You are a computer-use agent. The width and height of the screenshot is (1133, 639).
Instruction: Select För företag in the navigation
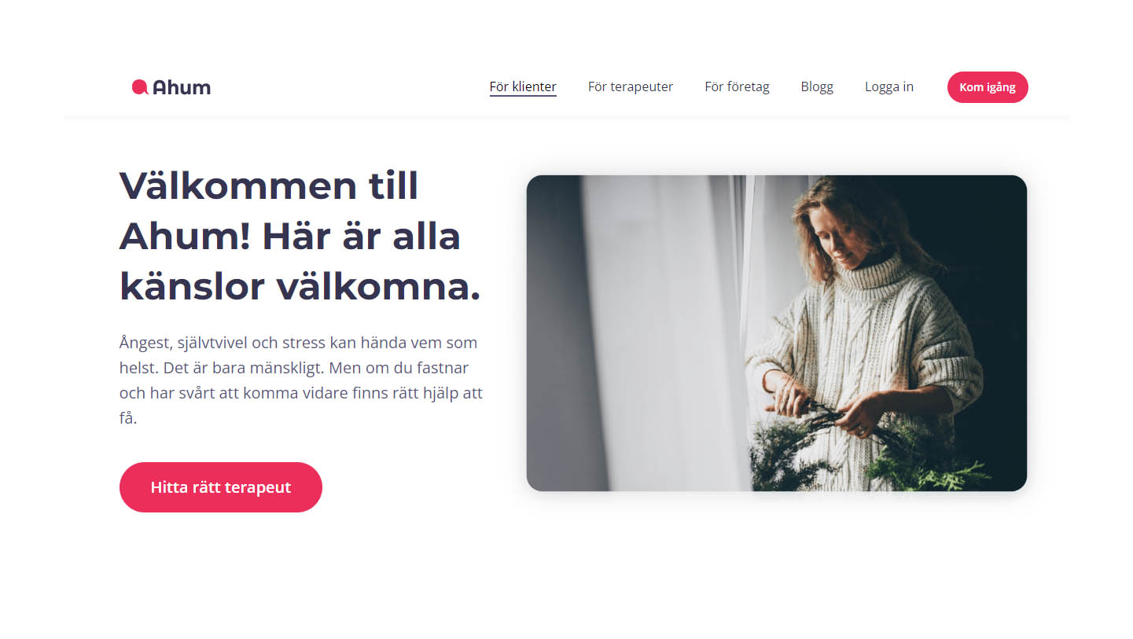click(x=737, y=86)
